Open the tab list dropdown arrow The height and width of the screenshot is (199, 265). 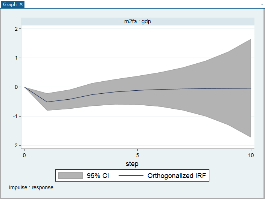(262, 4)
